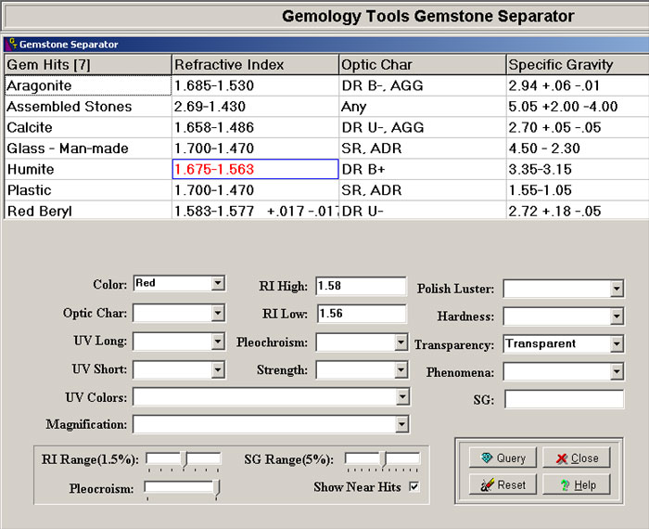This screenshot has width=649, height=529.
Task: Click the Pleocroism slider thumb
Action: tap(216, 488)
